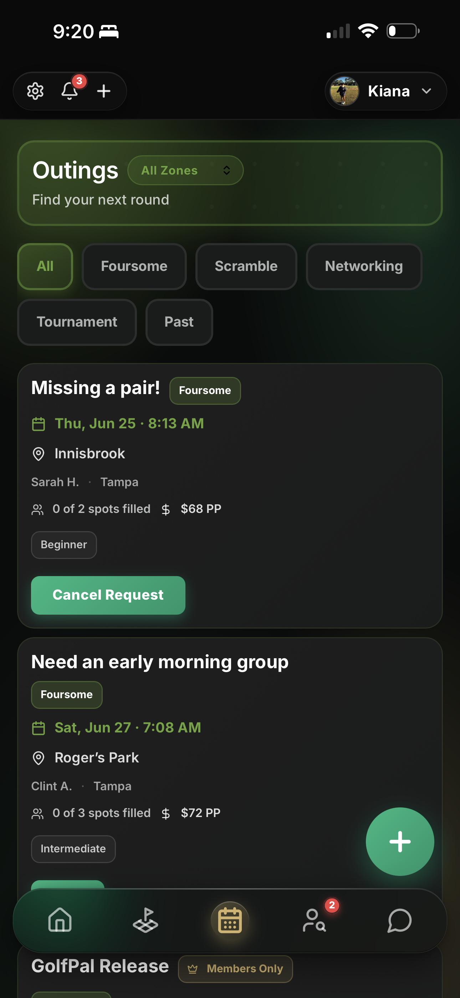Viewport: 460px width, 998px height.
Task: Tap the floating green plus button
Action: tap(400, 841)
